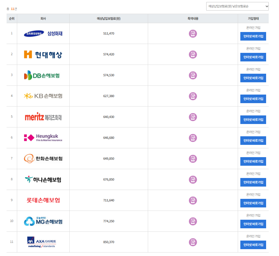The height and width of the screenshot is (256, 279).
Task: Click the 예상납입보험료(원) column header
Action: pos(109,19)
